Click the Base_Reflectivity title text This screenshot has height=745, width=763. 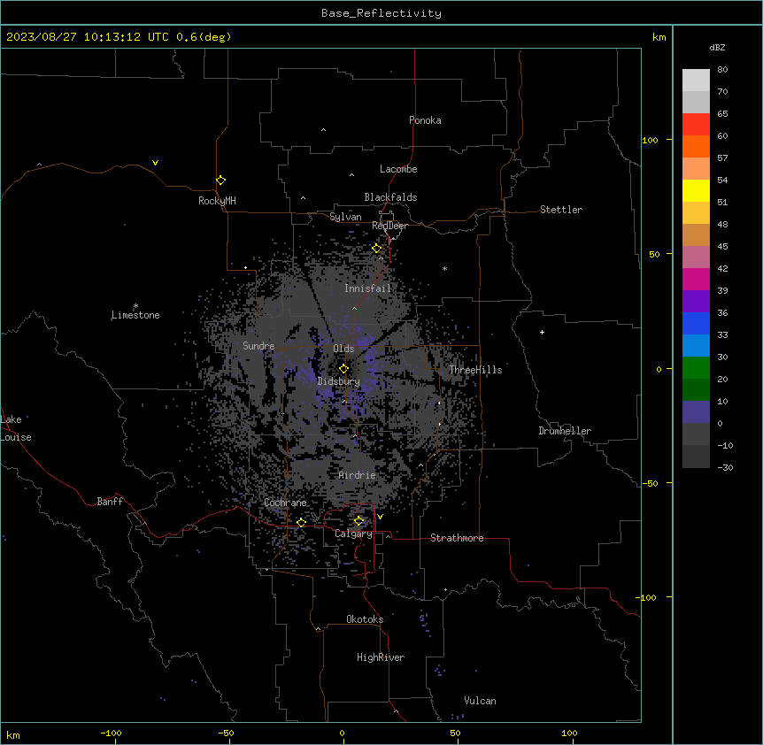pyautogui.click(x=381, y=13)
